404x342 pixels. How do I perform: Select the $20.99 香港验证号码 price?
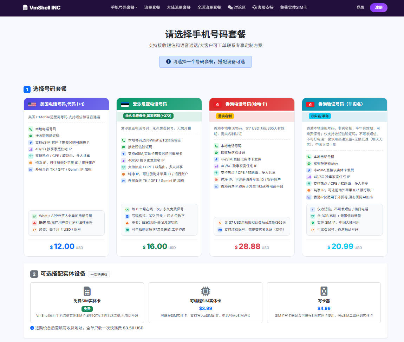pos(342,246)
